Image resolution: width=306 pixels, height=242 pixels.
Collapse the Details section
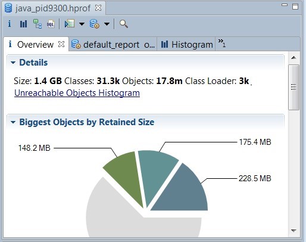point(13,63)
